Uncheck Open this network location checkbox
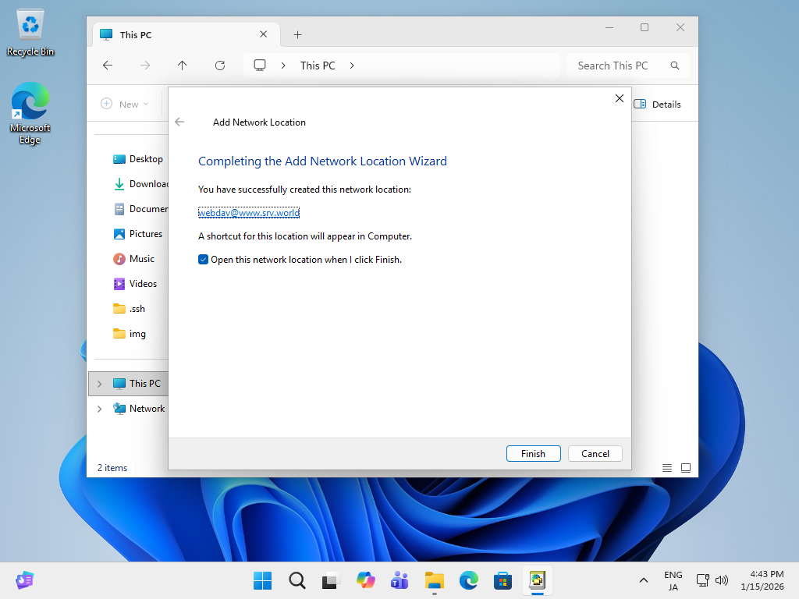This screenshot has height=599, width=799. pos(204,260)
